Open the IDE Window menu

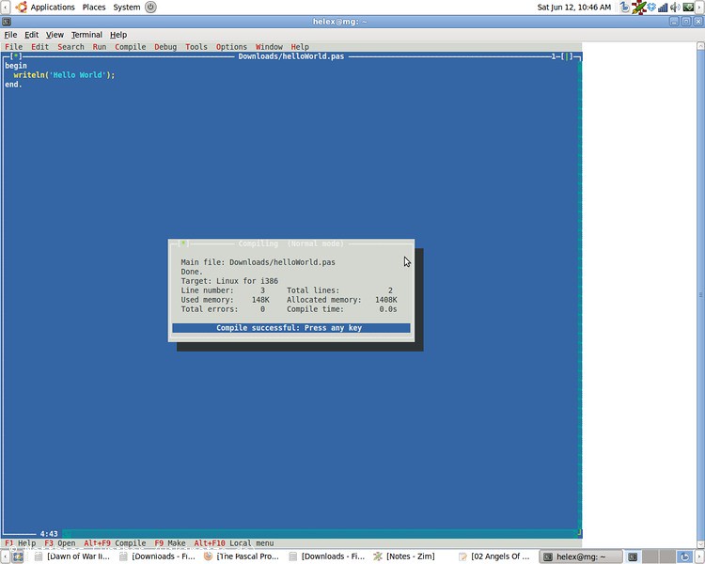269,47
